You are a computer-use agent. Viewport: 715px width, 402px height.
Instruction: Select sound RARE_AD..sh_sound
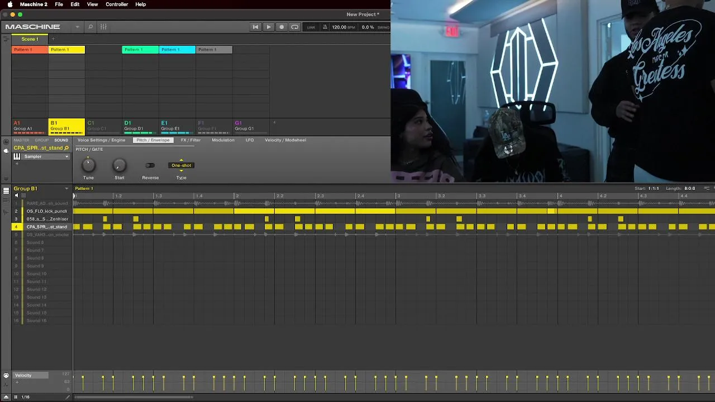[47, 203]
